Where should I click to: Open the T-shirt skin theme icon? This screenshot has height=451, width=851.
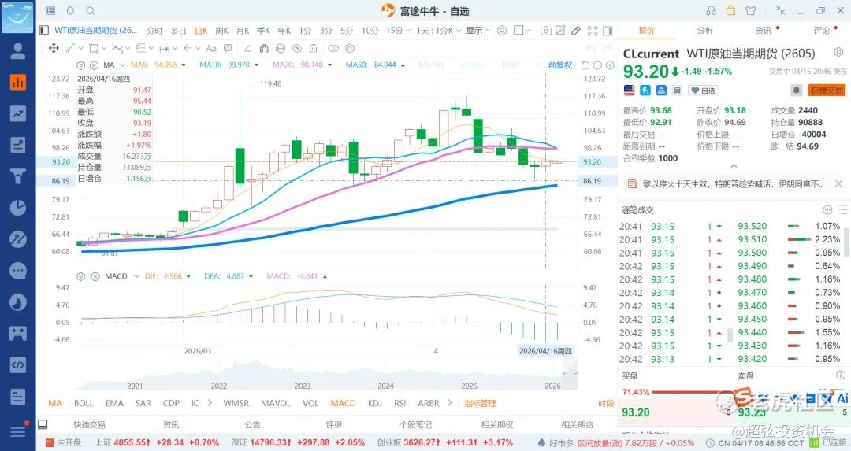pyautogui.click(x=751, y=10)
